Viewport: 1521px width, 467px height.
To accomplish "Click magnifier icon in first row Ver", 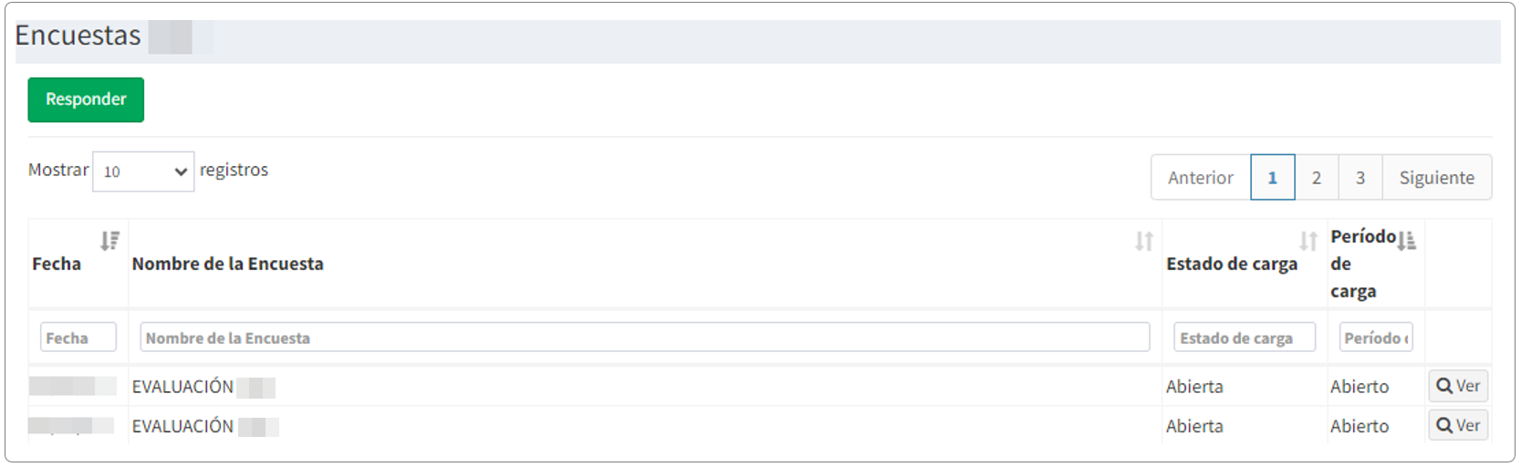I will point(1444,387).
